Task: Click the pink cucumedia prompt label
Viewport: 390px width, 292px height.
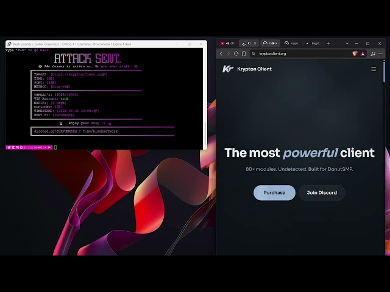Action: [x=29, y=147]
